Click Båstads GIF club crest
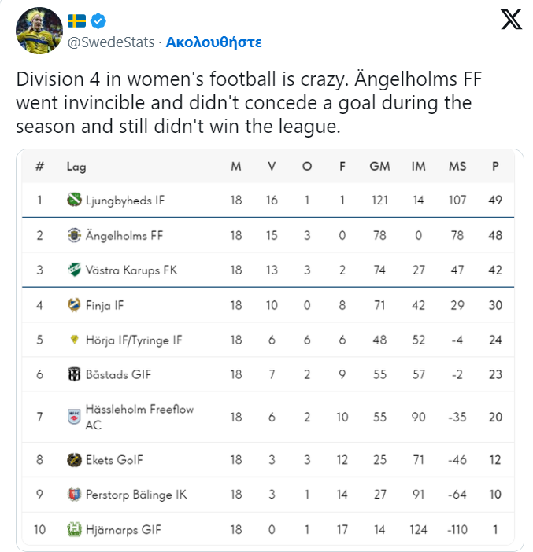 [x=74, y=374]
